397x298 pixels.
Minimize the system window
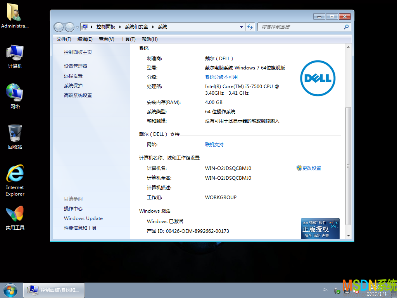pos(319,16)
